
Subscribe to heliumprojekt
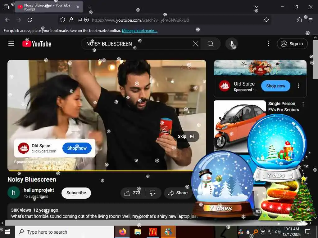pyautogui.click(x=76, y=193)
